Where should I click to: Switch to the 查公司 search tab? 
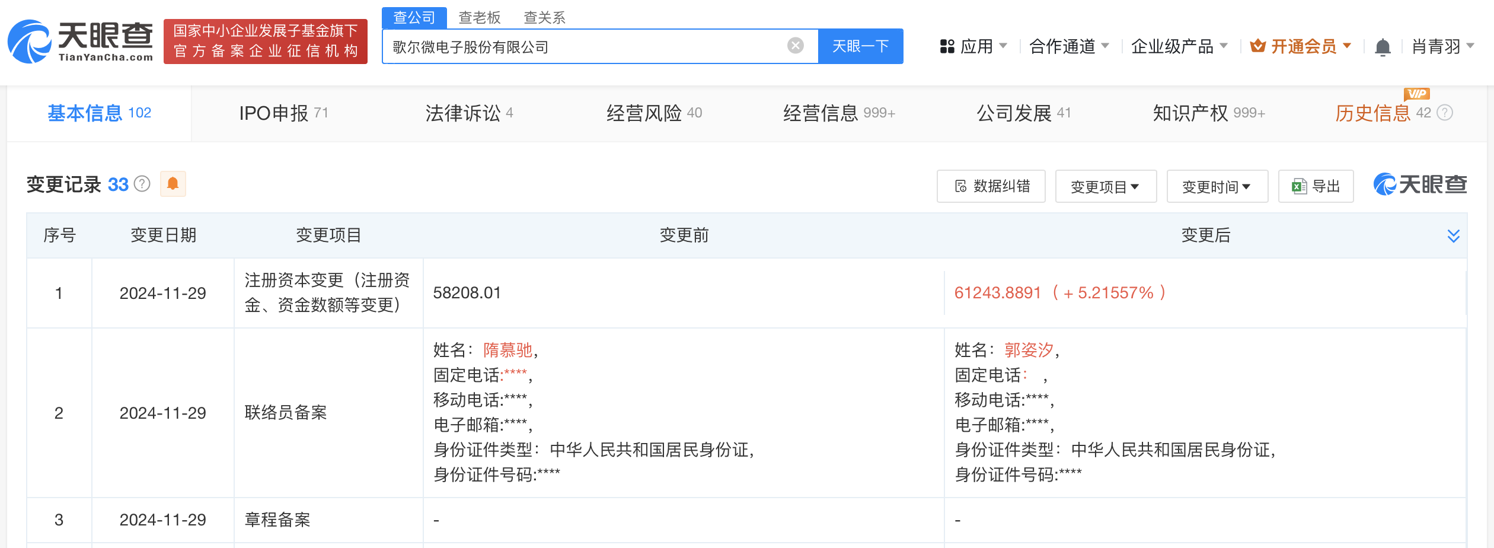pos(414,17)
